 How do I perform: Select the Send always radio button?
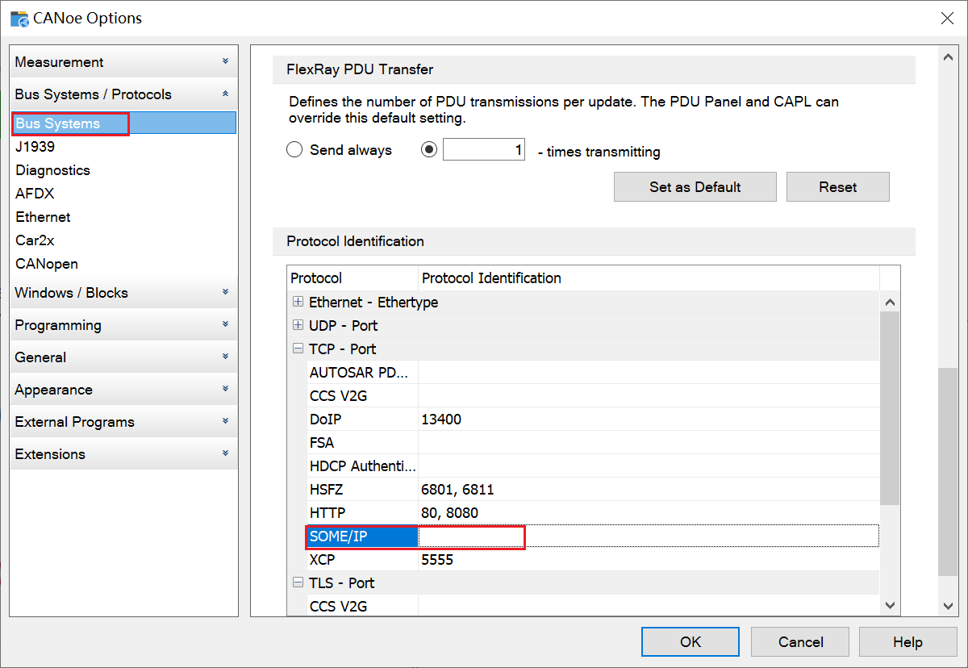(x=295, y=150)
